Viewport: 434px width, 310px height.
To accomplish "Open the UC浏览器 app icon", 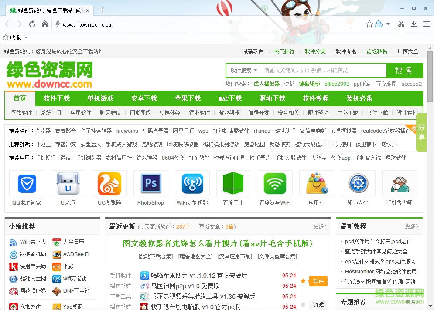I will click(109, 183).
